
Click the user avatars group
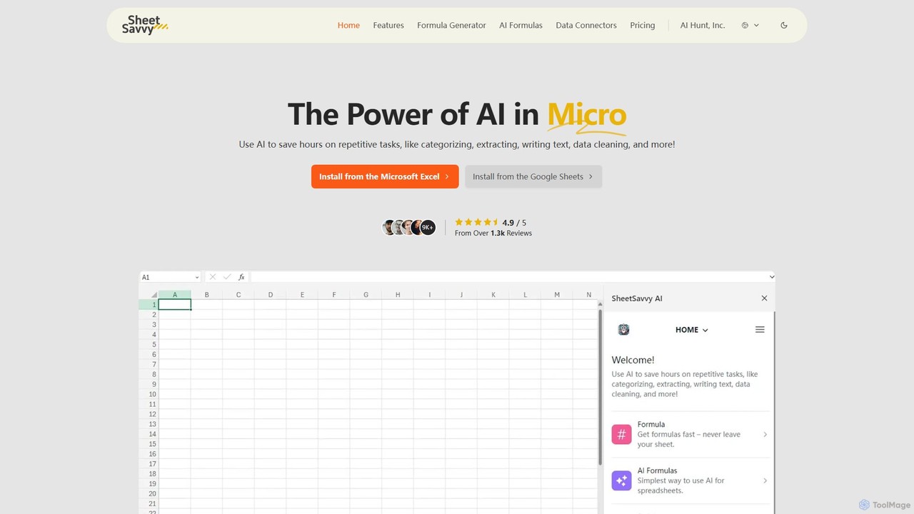pos(409,228)
